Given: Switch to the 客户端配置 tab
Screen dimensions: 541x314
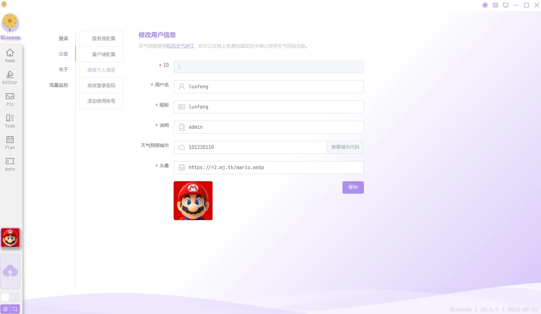Looking at the screenshot, I should (x=101, y=54).
